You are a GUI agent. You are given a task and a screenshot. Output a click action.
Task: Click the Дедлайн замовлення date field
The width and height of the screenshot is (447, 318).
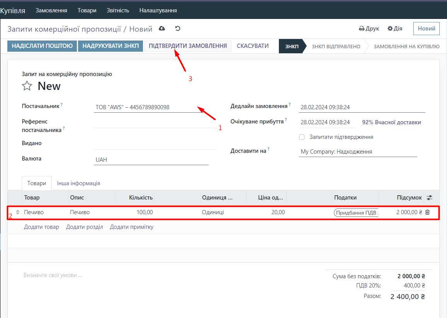click(x=362, y=107)
